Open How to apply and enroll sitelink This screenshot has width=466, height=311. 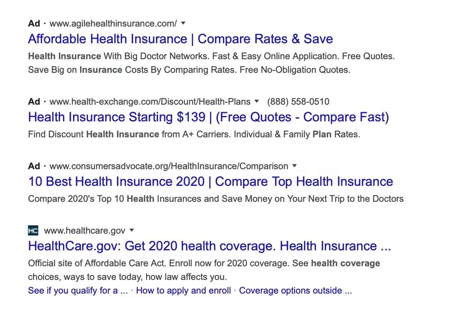click(x=183, y=291)
